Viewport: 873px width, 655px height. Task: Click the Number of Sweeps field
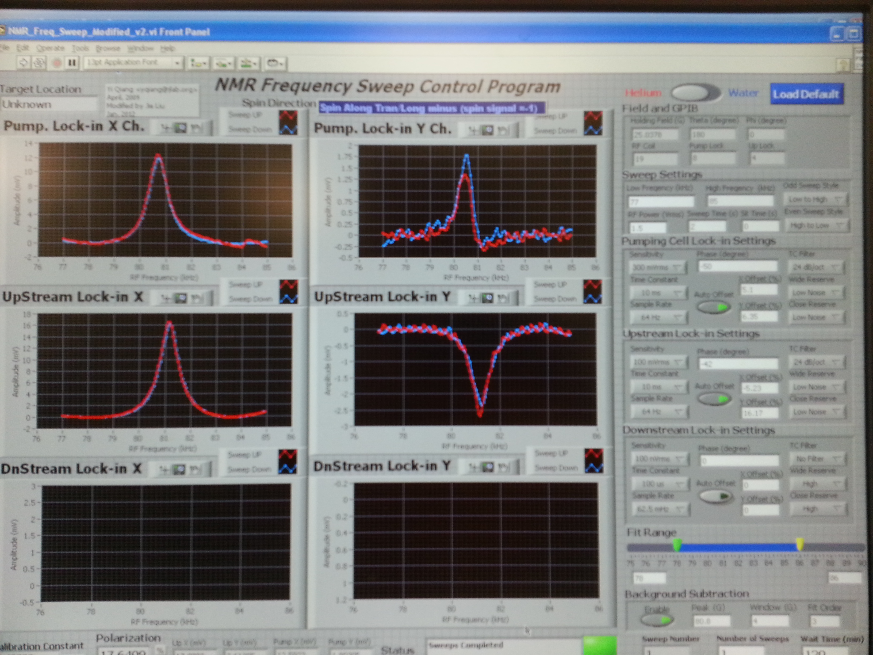coord(742,651)
